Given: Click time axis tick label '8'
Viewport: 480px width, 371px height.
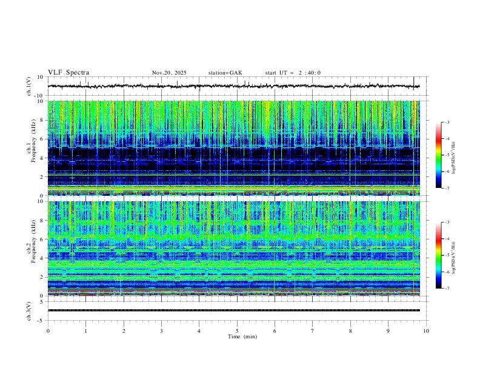Looking at the screenshot, I should point(350,331).
